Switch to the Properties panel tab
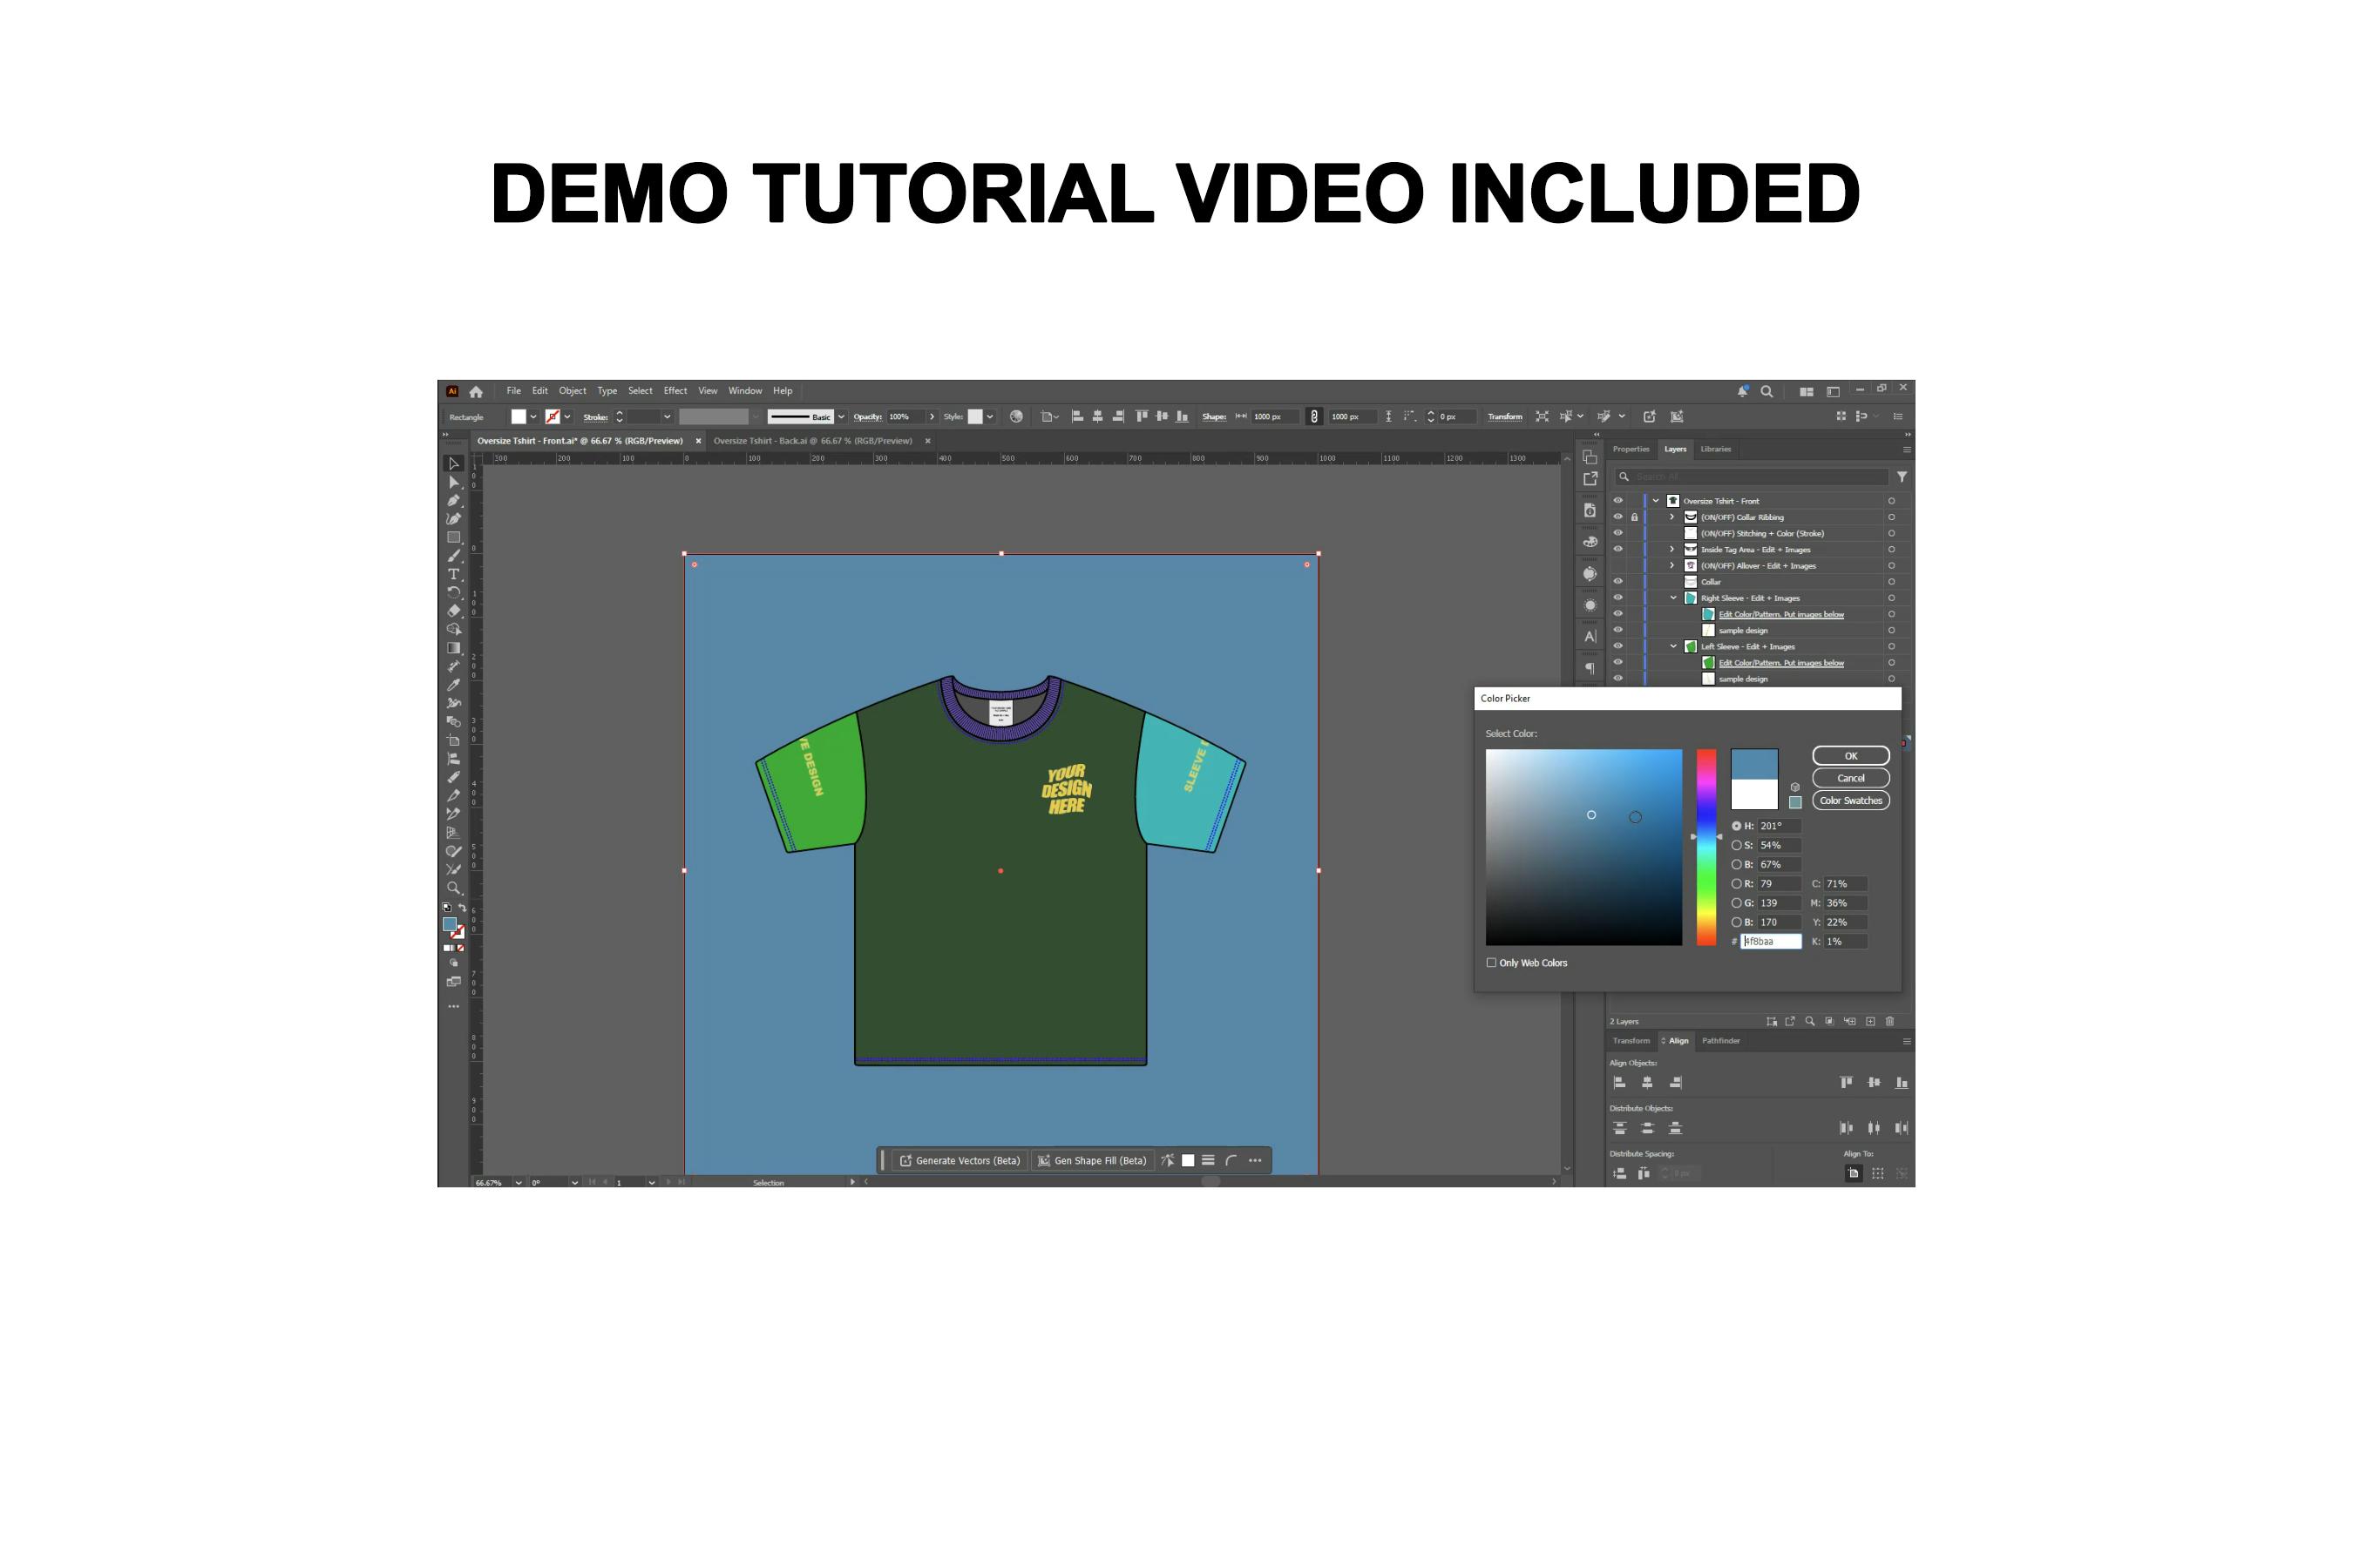The height and width of the screenshot is (1568, 2353). pyautogui.click(x=1631, y=449)
